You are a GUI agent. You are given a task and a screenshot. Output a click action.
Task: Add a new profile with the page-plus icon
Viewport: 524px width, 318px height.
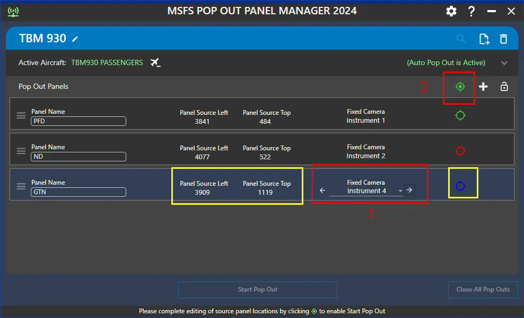click(484, 39)
